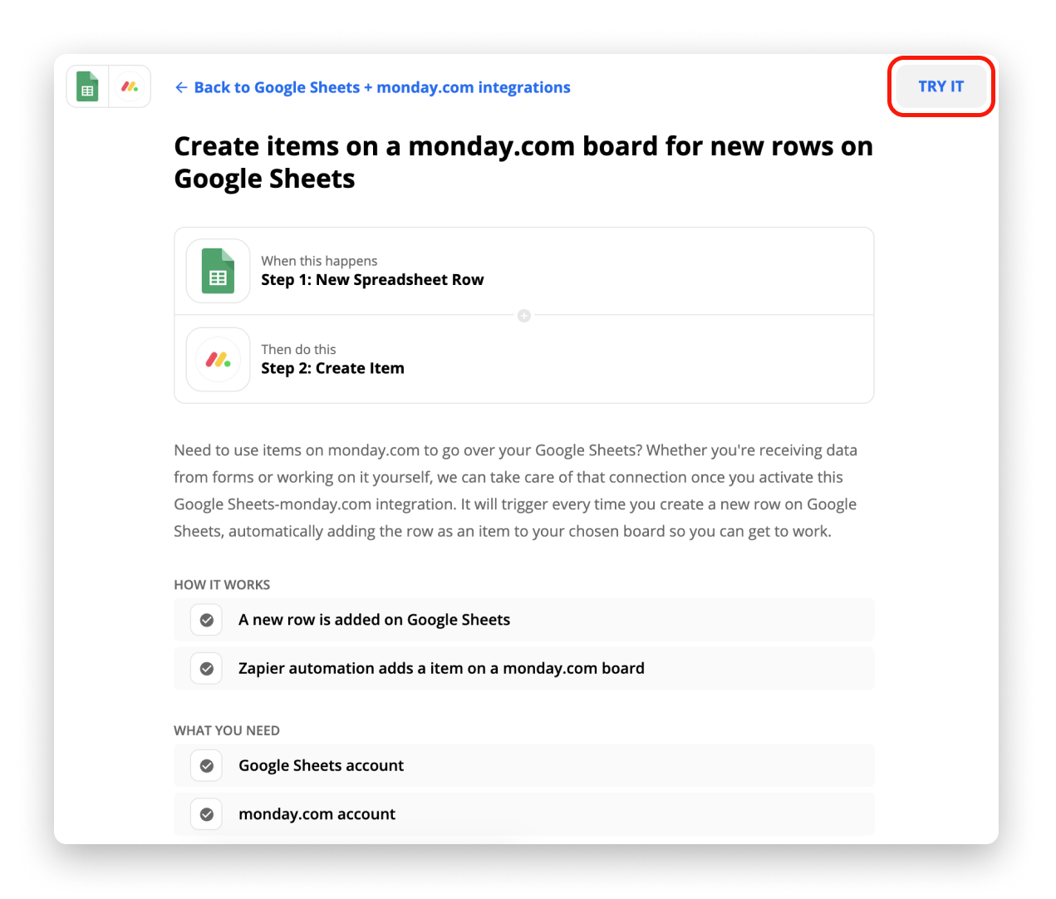This screenshot has height=899, width=1056.
Task: Select 'Zapier automation adds a item' row text
Action: [441, 668]
